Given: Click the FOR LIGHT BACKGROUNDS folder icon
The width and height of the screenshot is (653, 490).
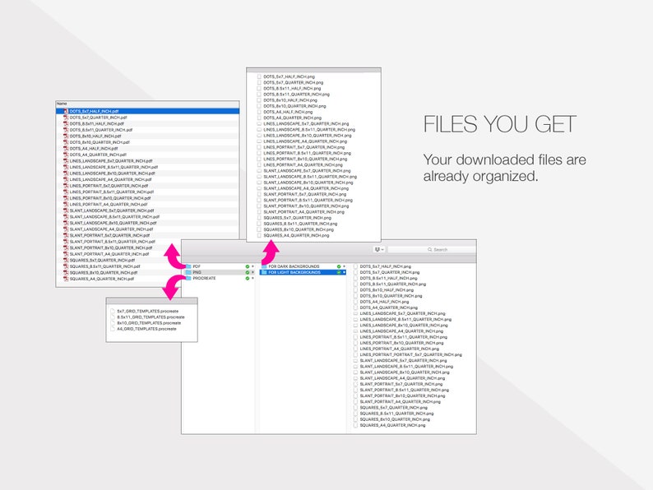Looking at the screenshot, I should [x=264, y=272].
